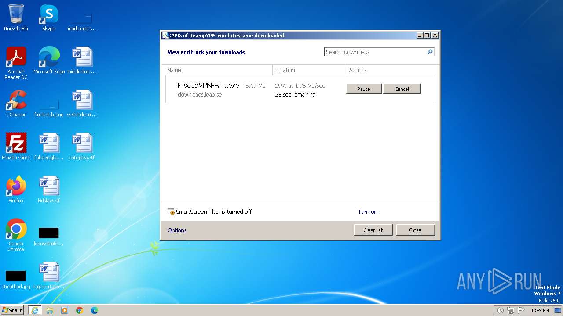Open Edge from the taskbar
Screen dimensions: 563x316
(95, 310)
